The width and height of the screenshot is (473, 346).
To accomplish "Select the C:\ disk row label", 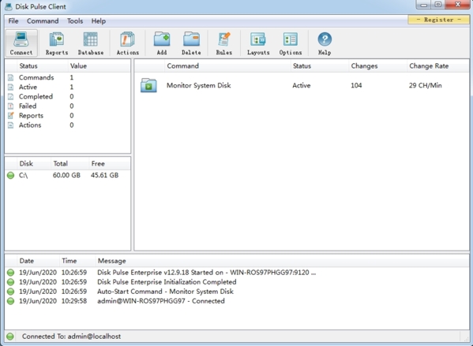I will click(23, 175).
